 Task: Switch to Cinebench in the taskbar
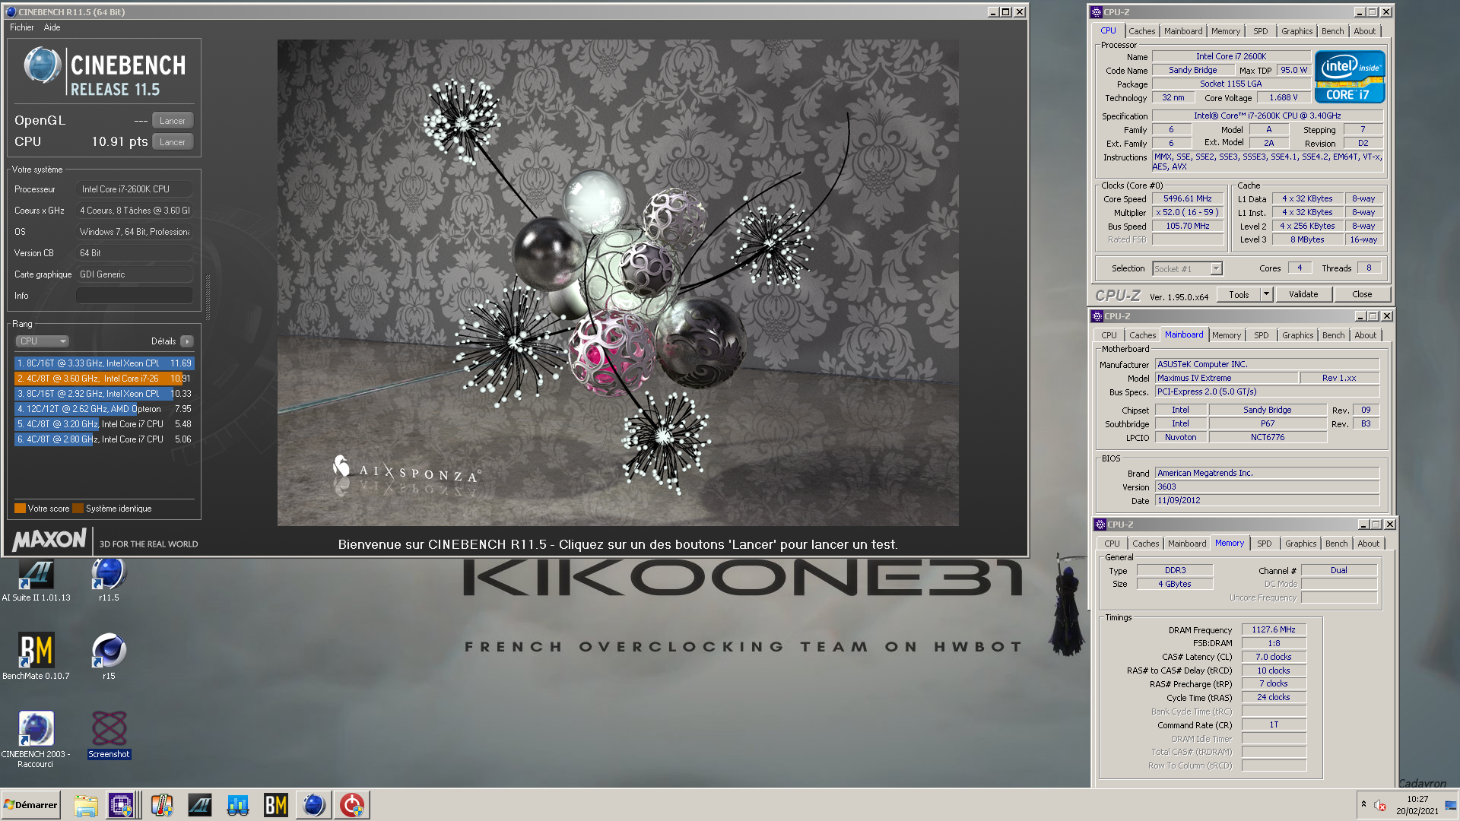[x=313, y=805]
